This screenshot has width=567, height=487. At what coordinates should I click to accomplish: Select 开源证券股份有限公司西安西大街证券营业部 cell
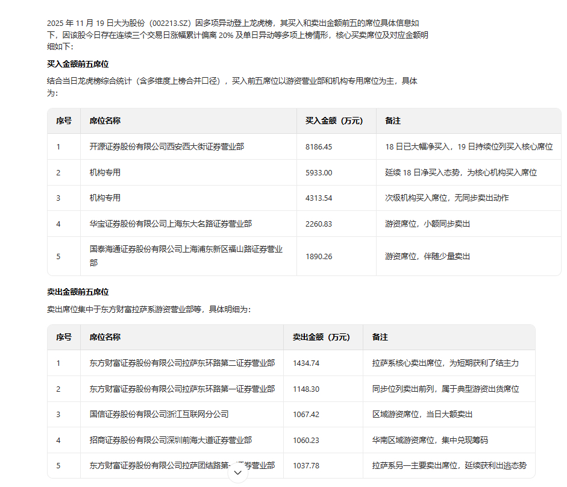tap(167, 146)
